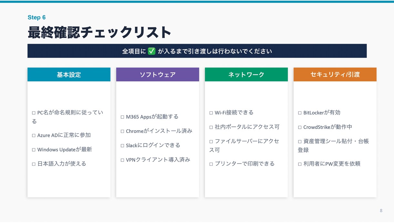Click the text Windows Updateが最新
Screen dimensions: 394x224
[x=65, y=150]
